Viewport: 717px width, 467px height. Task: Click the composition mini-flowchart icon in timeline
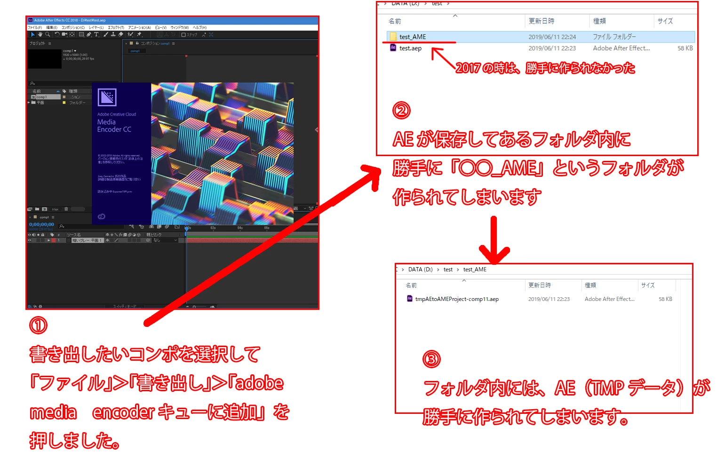coord(131,226)
